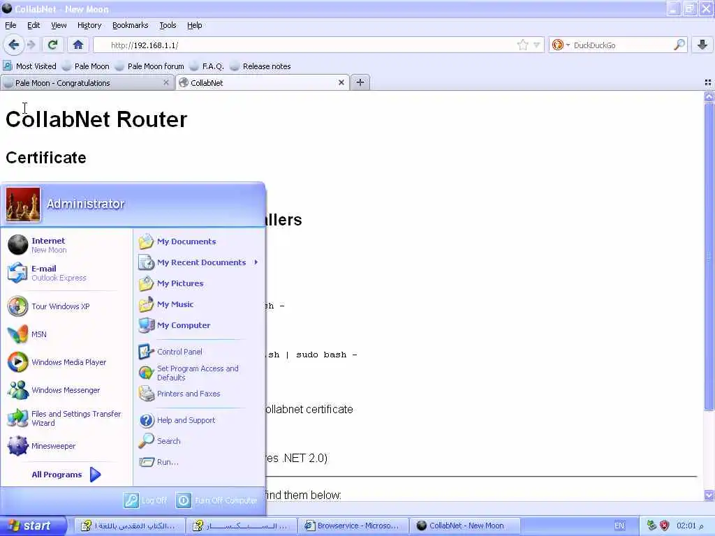The height and width of the screenshot is (536, 715).
Task: Click the EN language indicator
Action: tap(619, 526)
